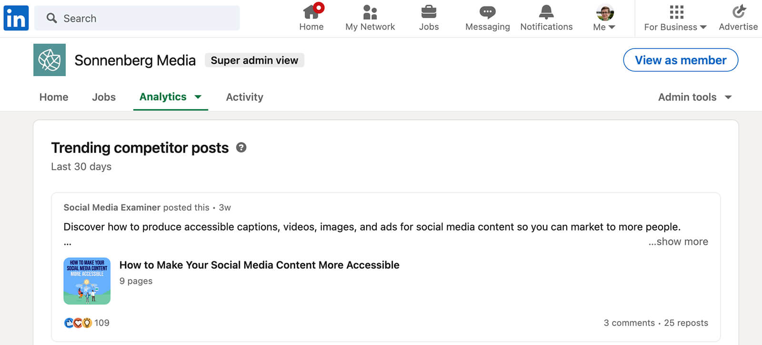Switch to the Activity tab
Screen dimensions: 762x345
tap(244, 97)
